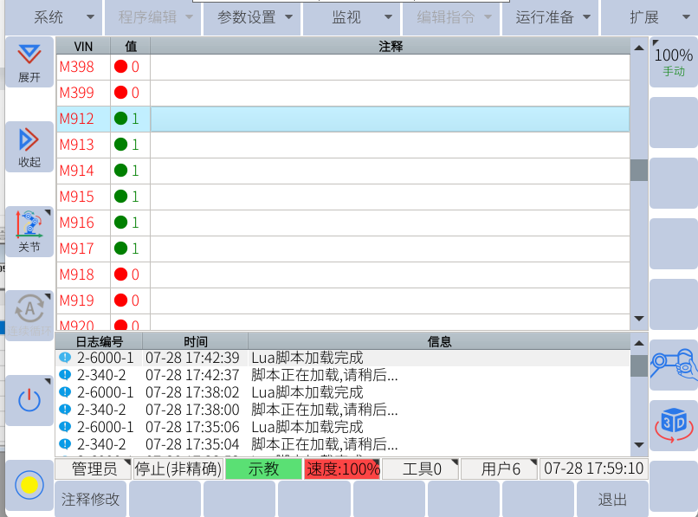Click the 注释修改 button
Viewport: 698px width, 517px height.
tap(91, 500)
